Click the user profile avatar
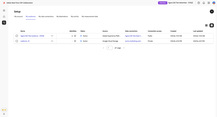The width and height of the screenshot is (217, 117). pyautogui.click(x=214, y=3)
